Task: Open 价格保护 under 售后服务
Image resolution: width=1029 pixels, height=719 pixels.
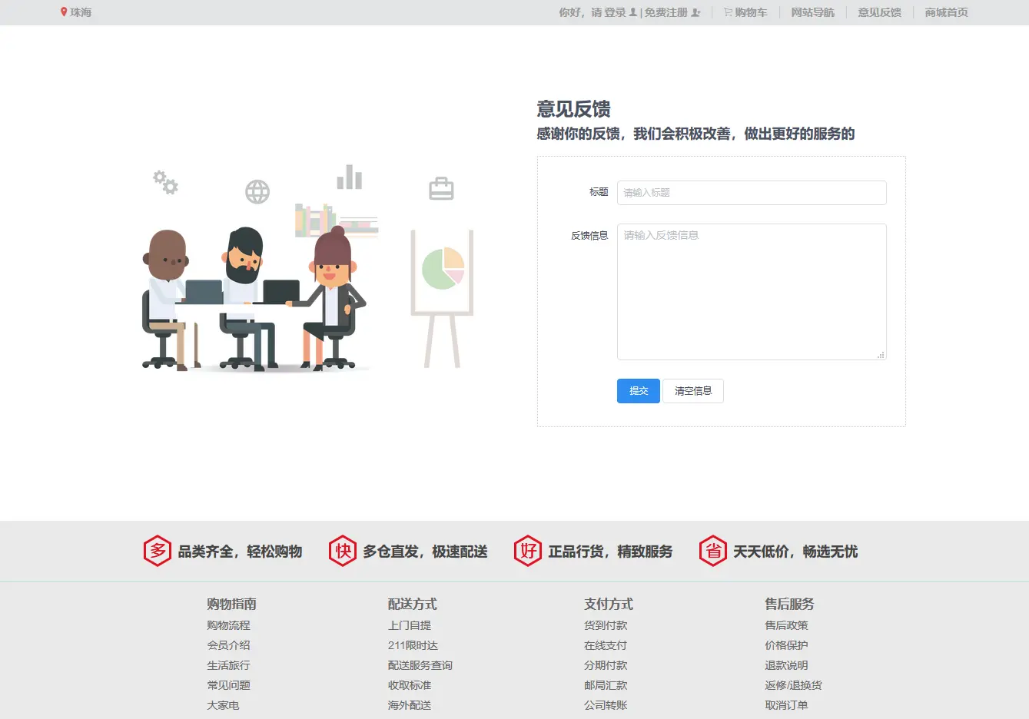Action: coord(788,644)
